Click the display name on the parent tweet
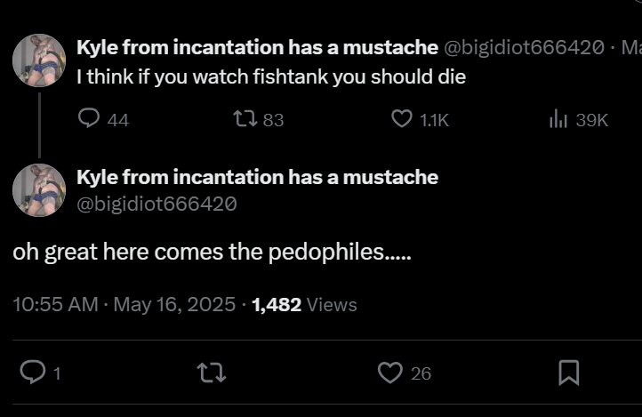 (x=257, y=47)
